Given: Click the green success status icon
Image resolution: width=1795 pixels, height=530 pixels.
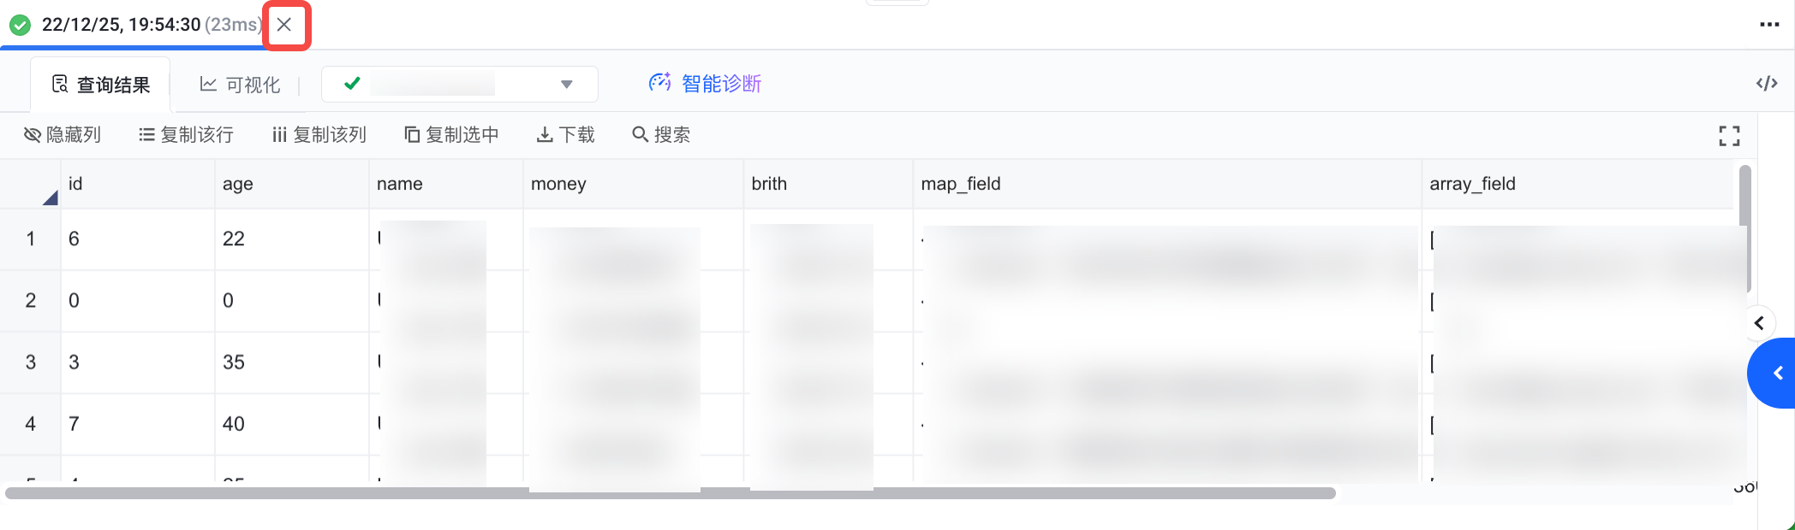Looking at the screenshot, I should 20,25.
